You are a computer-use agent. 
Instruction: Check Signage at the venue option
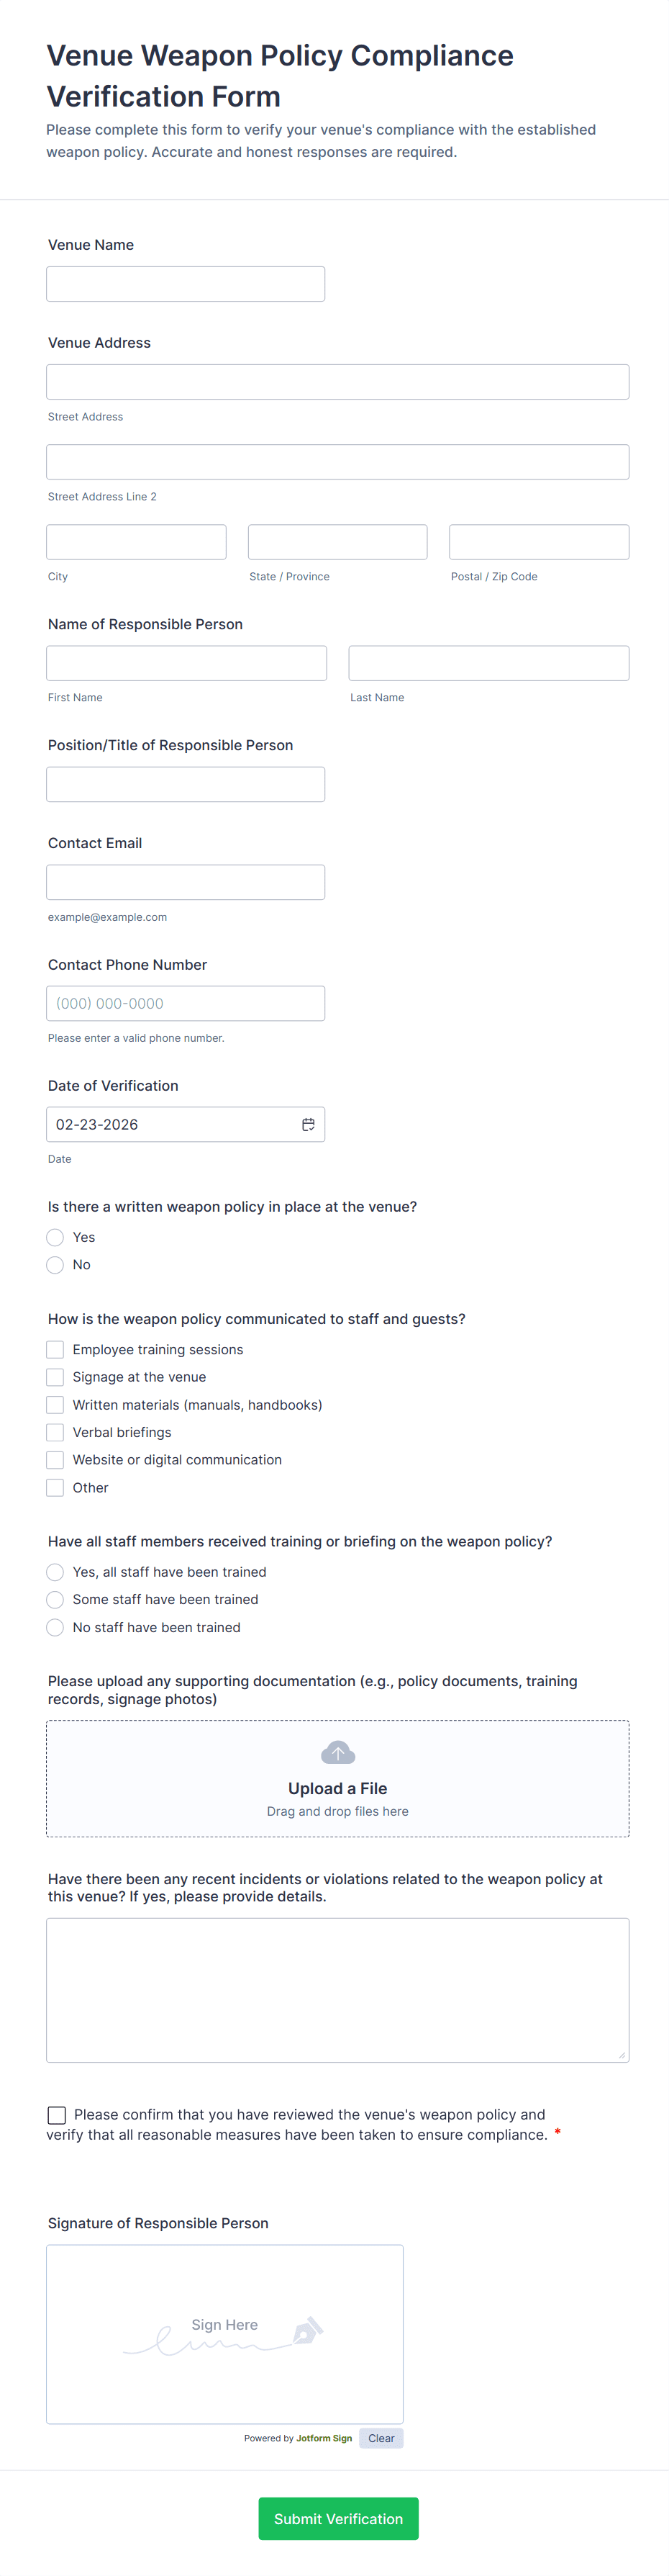coord(55,1377)
